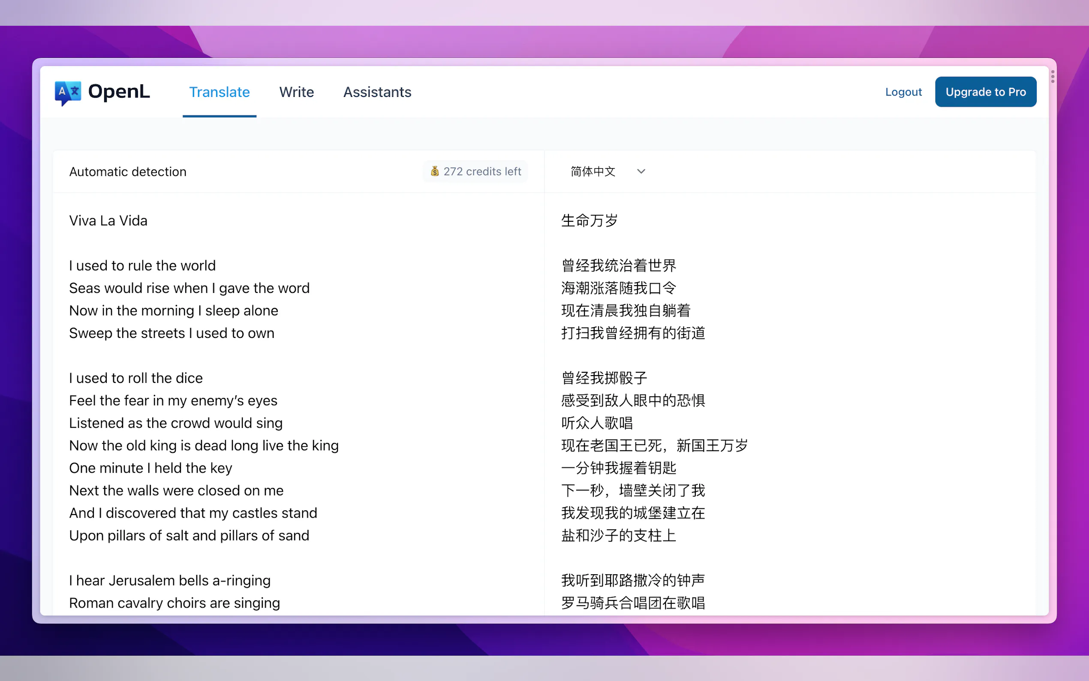Switch to the Write tab
Screen dimensions: 1089x681
[297, 92]
